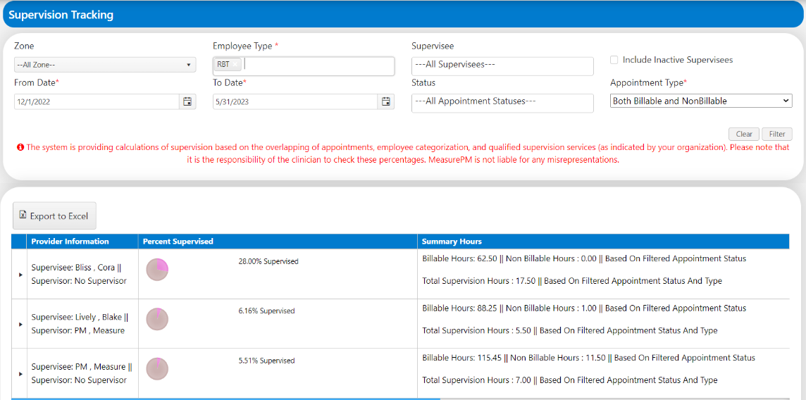The image size is (806, 400).
Task: Expand the Bliss, Cora row
Action: 20,275
